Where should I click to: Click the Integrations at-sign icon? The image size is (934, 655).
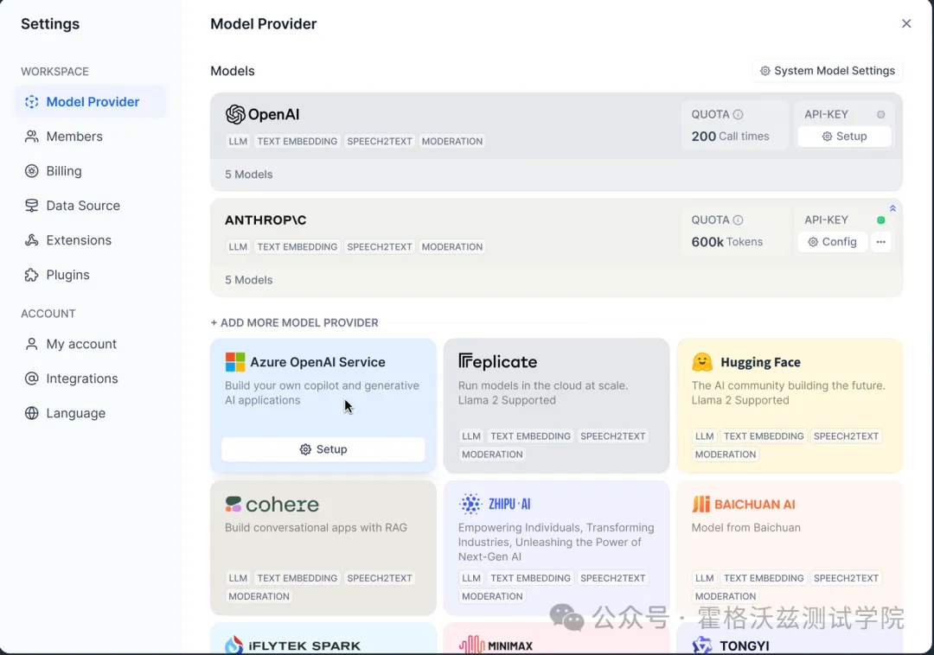(32, 378)
